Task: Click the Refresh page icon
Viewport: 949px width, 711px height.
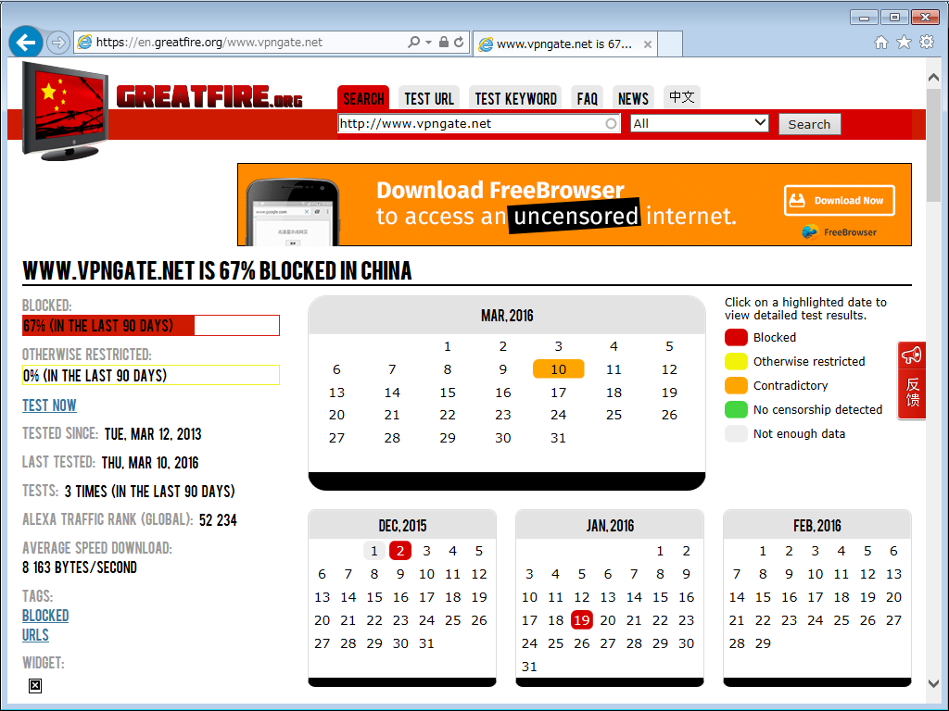Action: 459,42
